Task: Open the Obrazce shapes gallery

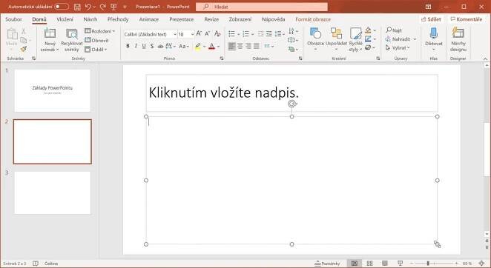Action: tap(315, 40)
